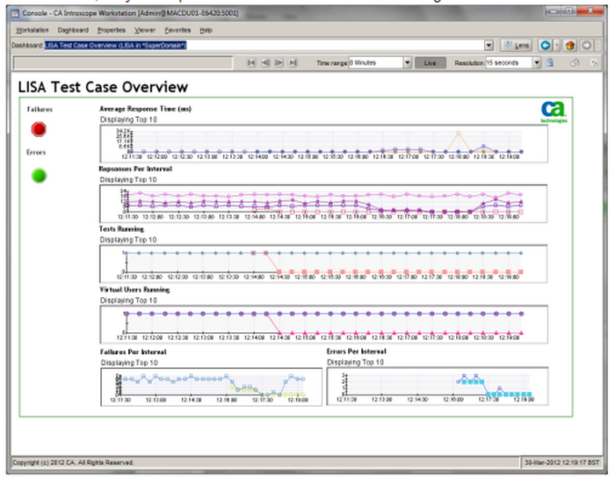
Task: Click the forward navigation icon at far right
Action: pos(586,45)
